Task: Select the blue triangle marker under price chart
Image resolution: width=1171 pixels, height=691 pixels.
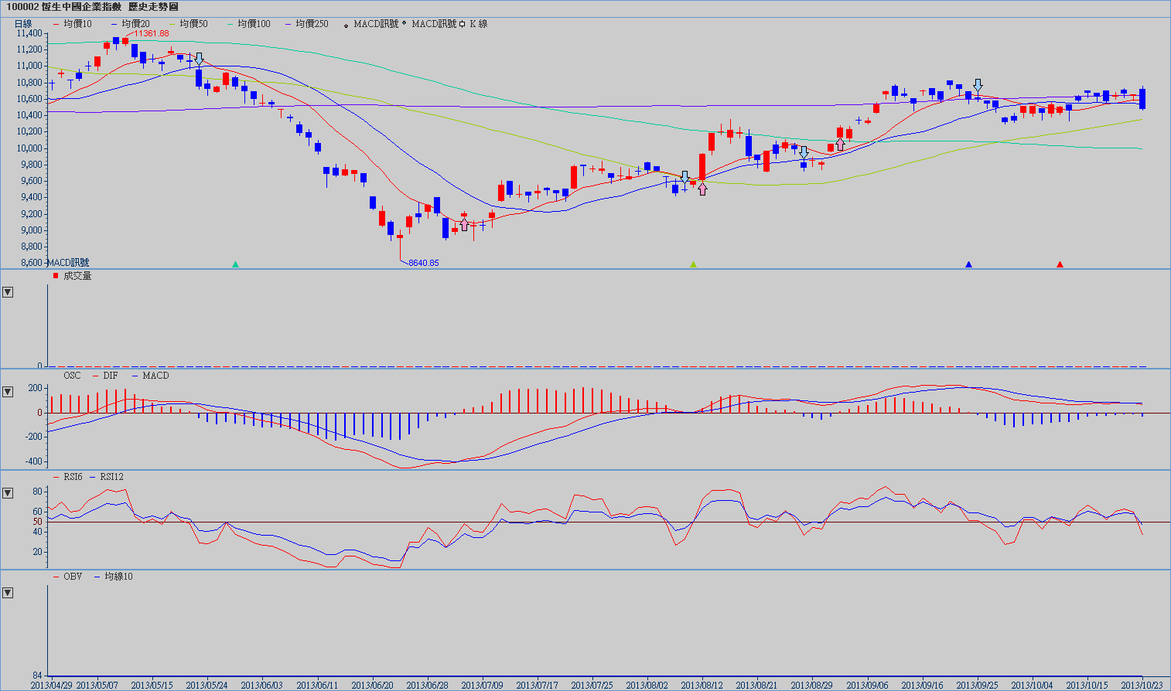Action: click(968, 264)
